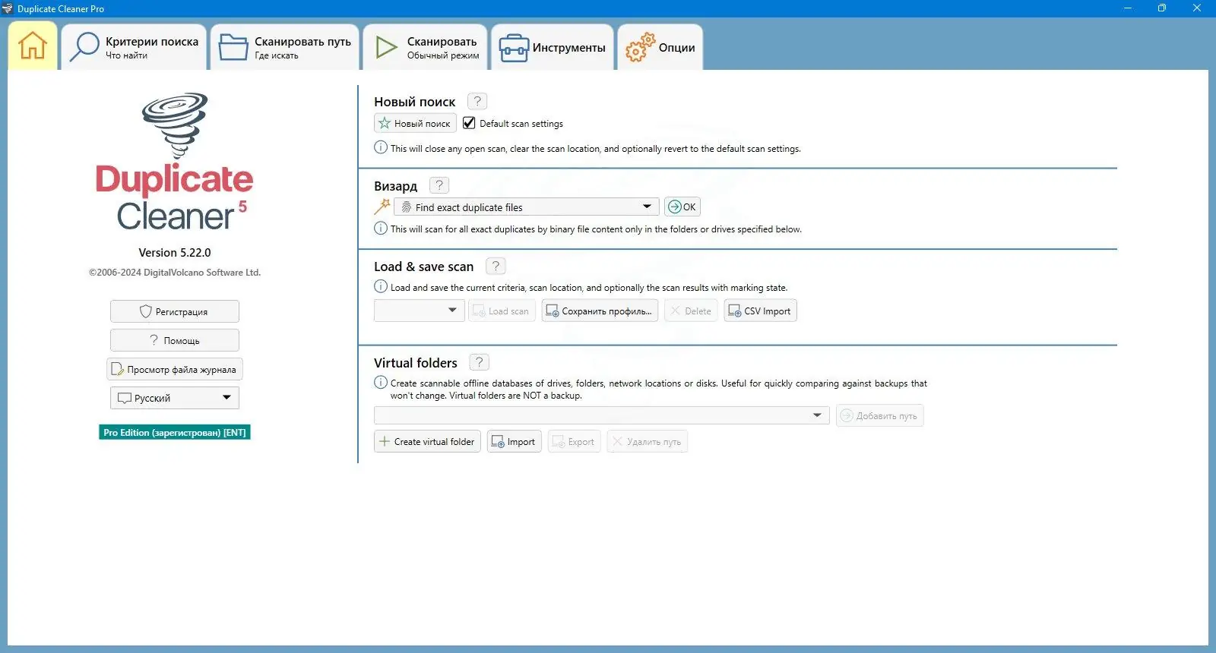Confirm wizard with OK arrow button
The width and height of the screenshot is (1216, 653).
click(x=682, y=207)
